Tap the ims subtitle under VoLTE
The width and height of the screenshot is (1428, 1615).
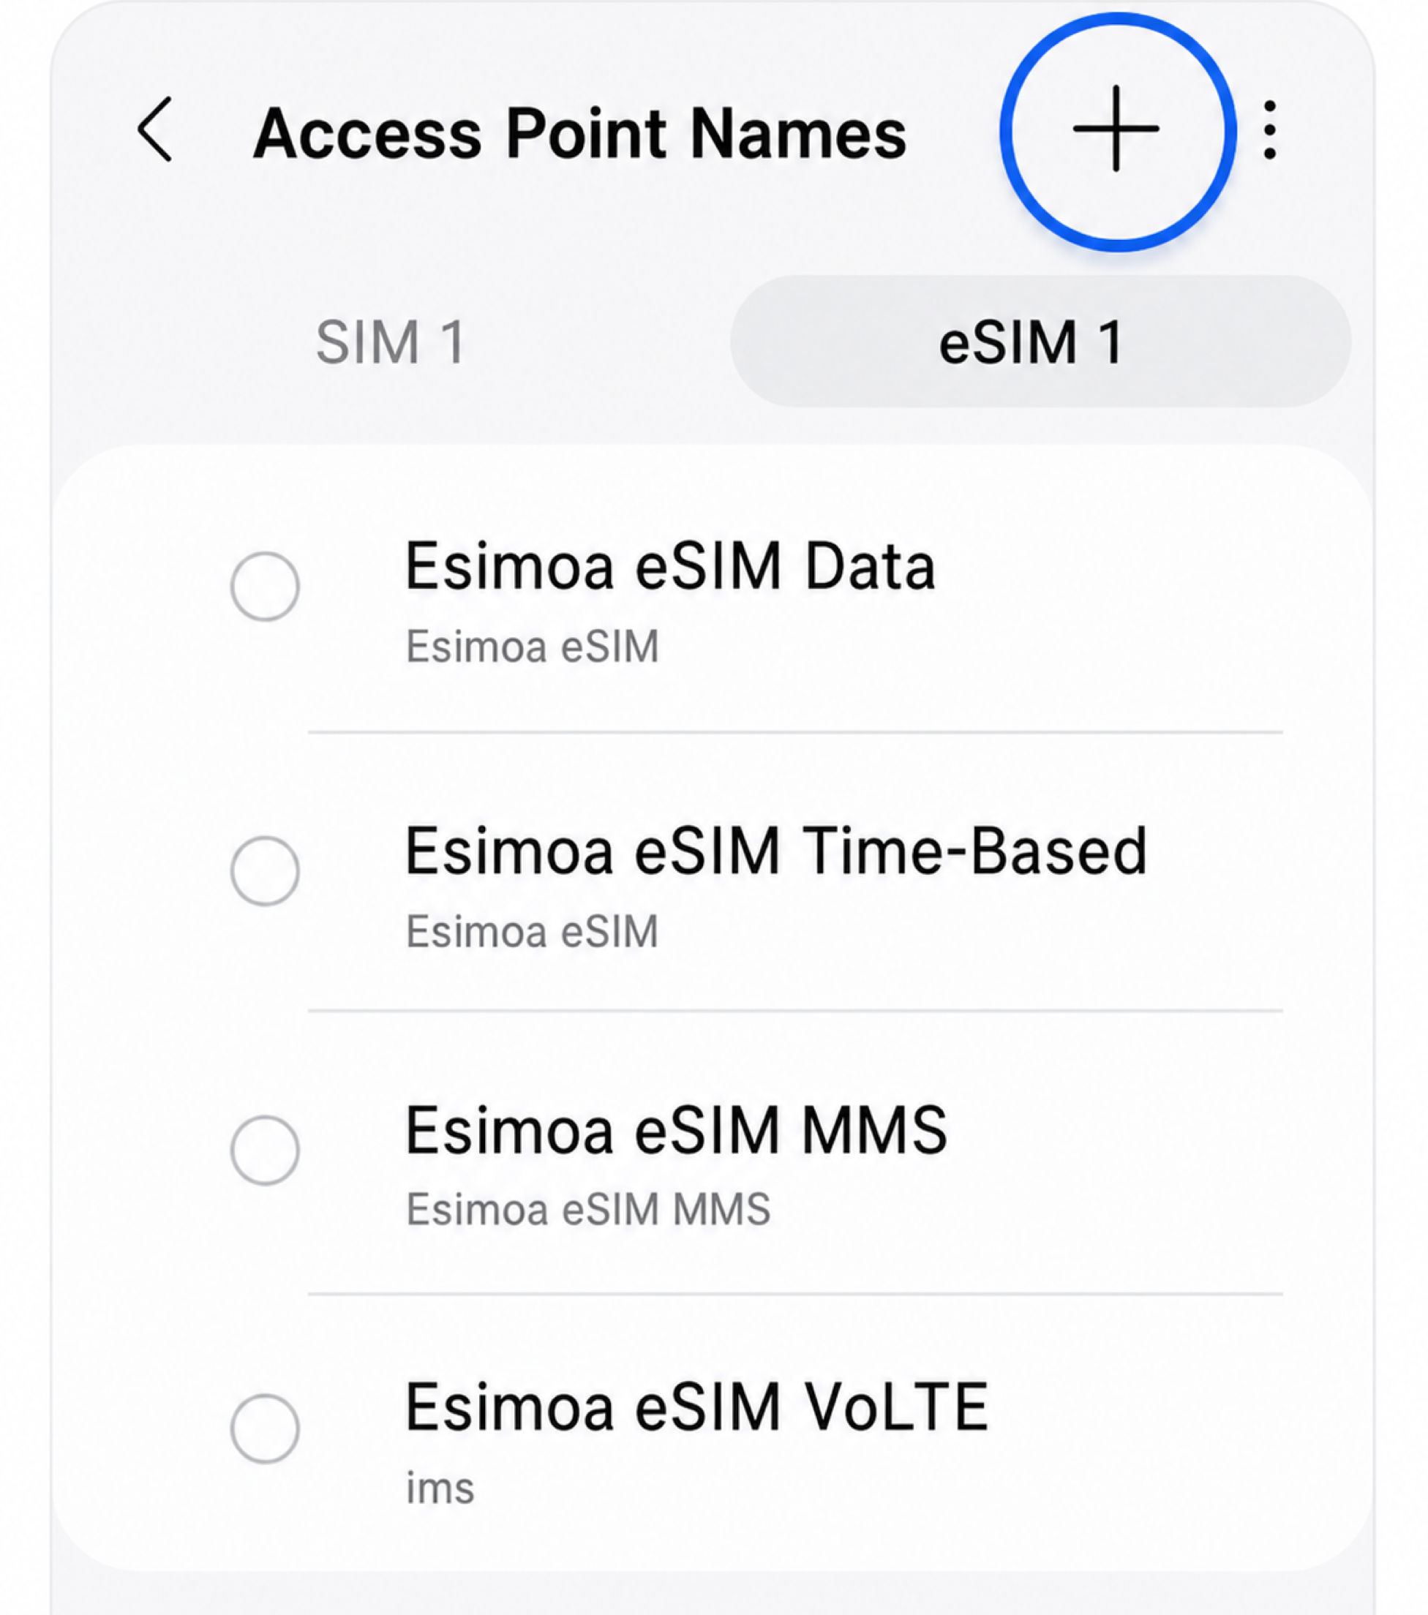point(440,1488)
